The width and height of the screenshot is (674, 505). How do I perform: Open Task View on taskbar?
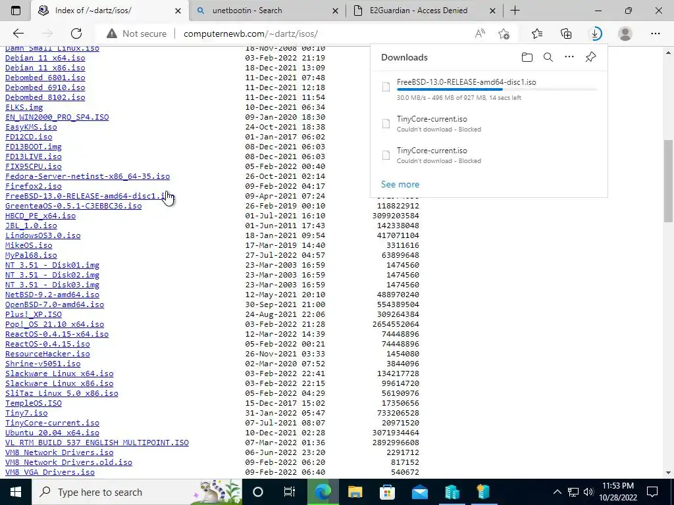[290, 492]
